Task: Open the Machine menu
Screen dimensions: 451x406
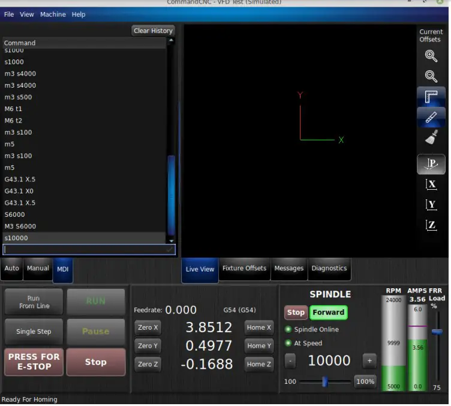Action: pyautogui.click(x=53, y=14)
